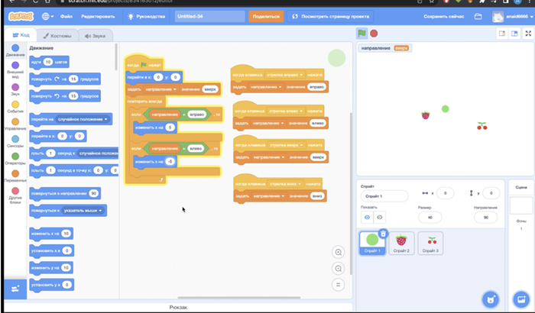The width and height of the screenshot is (535, 313).
Task: Open the language globe dropdown
Action: tap(49, 16)
